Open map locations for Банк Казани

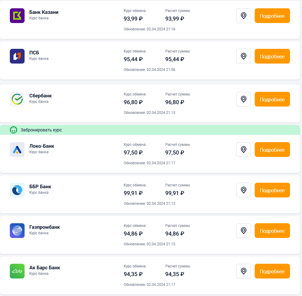click(244, 16)
